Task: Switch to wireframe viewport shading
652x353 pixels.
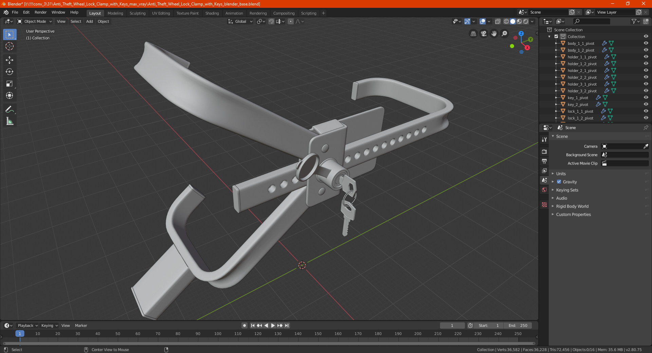Action: pyautogui.click(x=506, y=21)
